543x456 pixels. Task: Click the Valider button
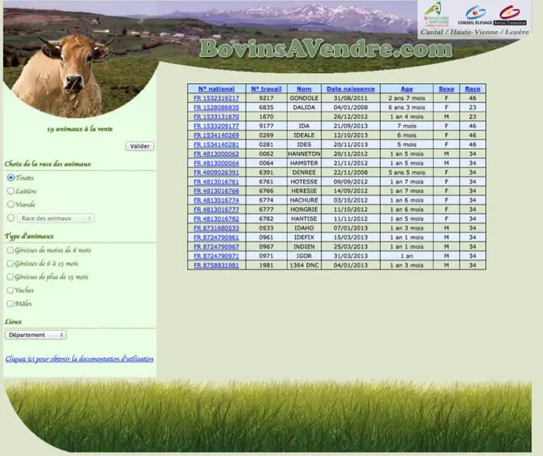(140, 146)
